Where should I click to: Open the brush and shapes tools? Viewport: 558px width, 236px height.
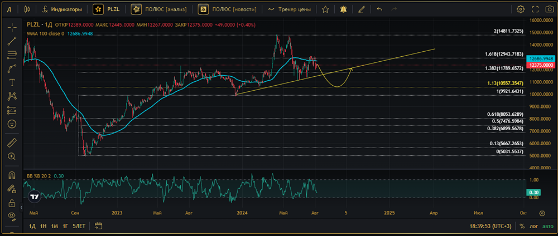coord(12,68)
